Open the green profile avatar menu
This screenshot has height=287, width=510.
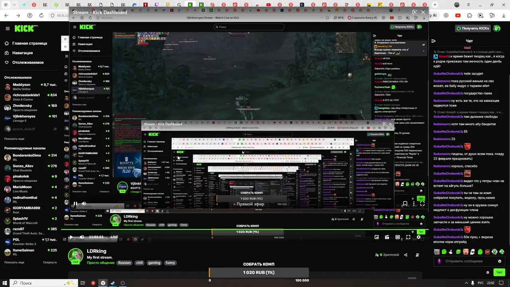click(x=496, y=28)
